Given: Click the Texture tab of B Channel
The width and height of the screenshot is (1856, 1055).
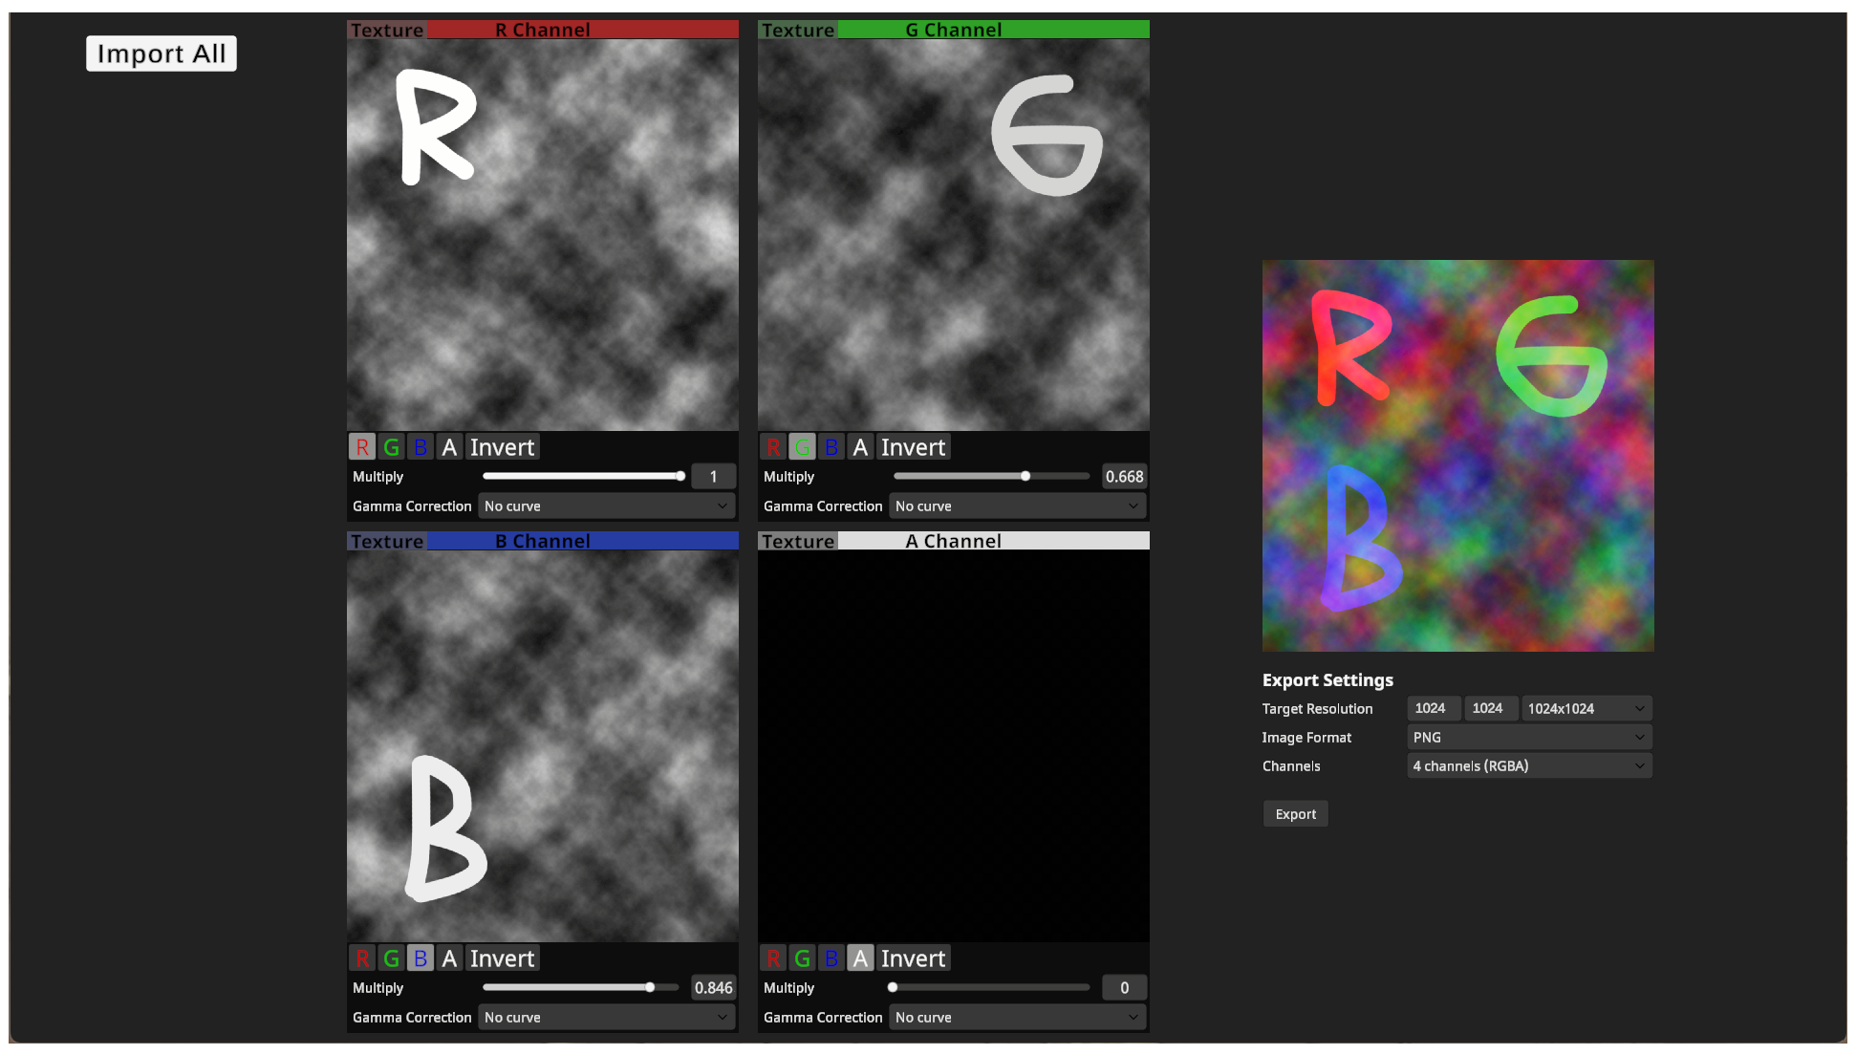Looking at the screenshot, I should 387,541.
